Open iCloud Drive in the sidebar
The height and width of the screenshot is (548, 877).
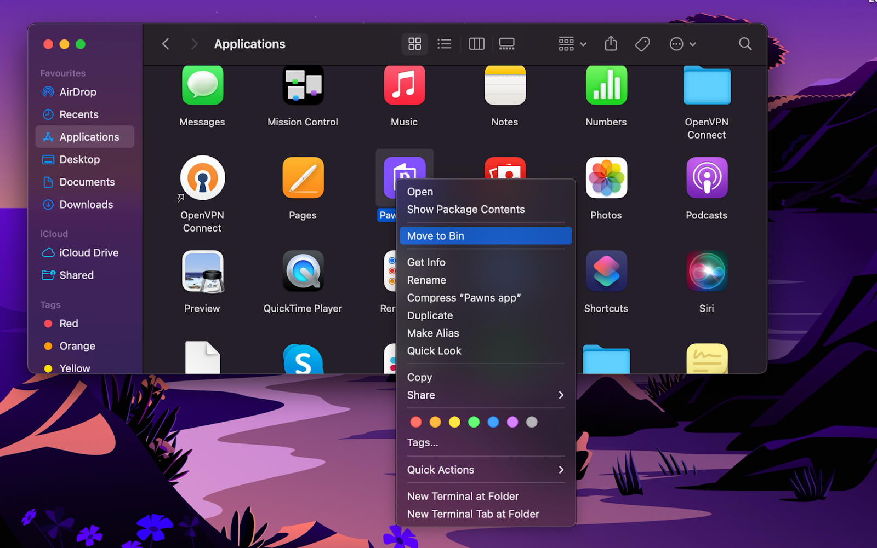[x=85, y=253]
